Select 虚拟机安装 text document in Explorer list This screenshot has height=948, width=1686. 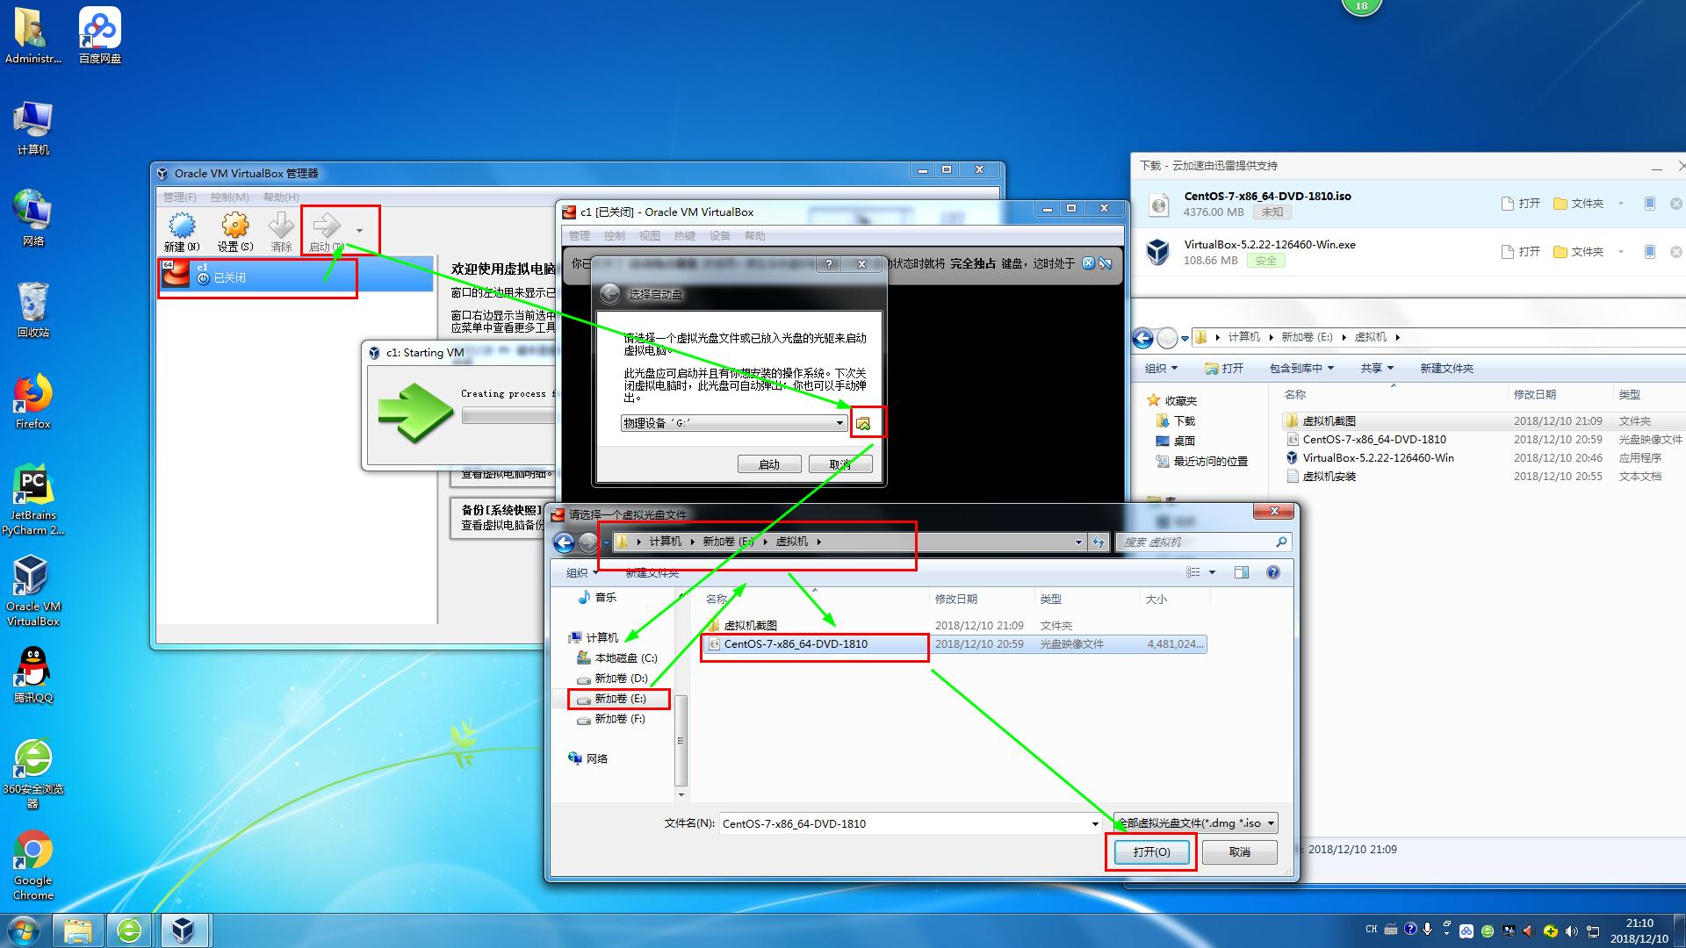1322,477
